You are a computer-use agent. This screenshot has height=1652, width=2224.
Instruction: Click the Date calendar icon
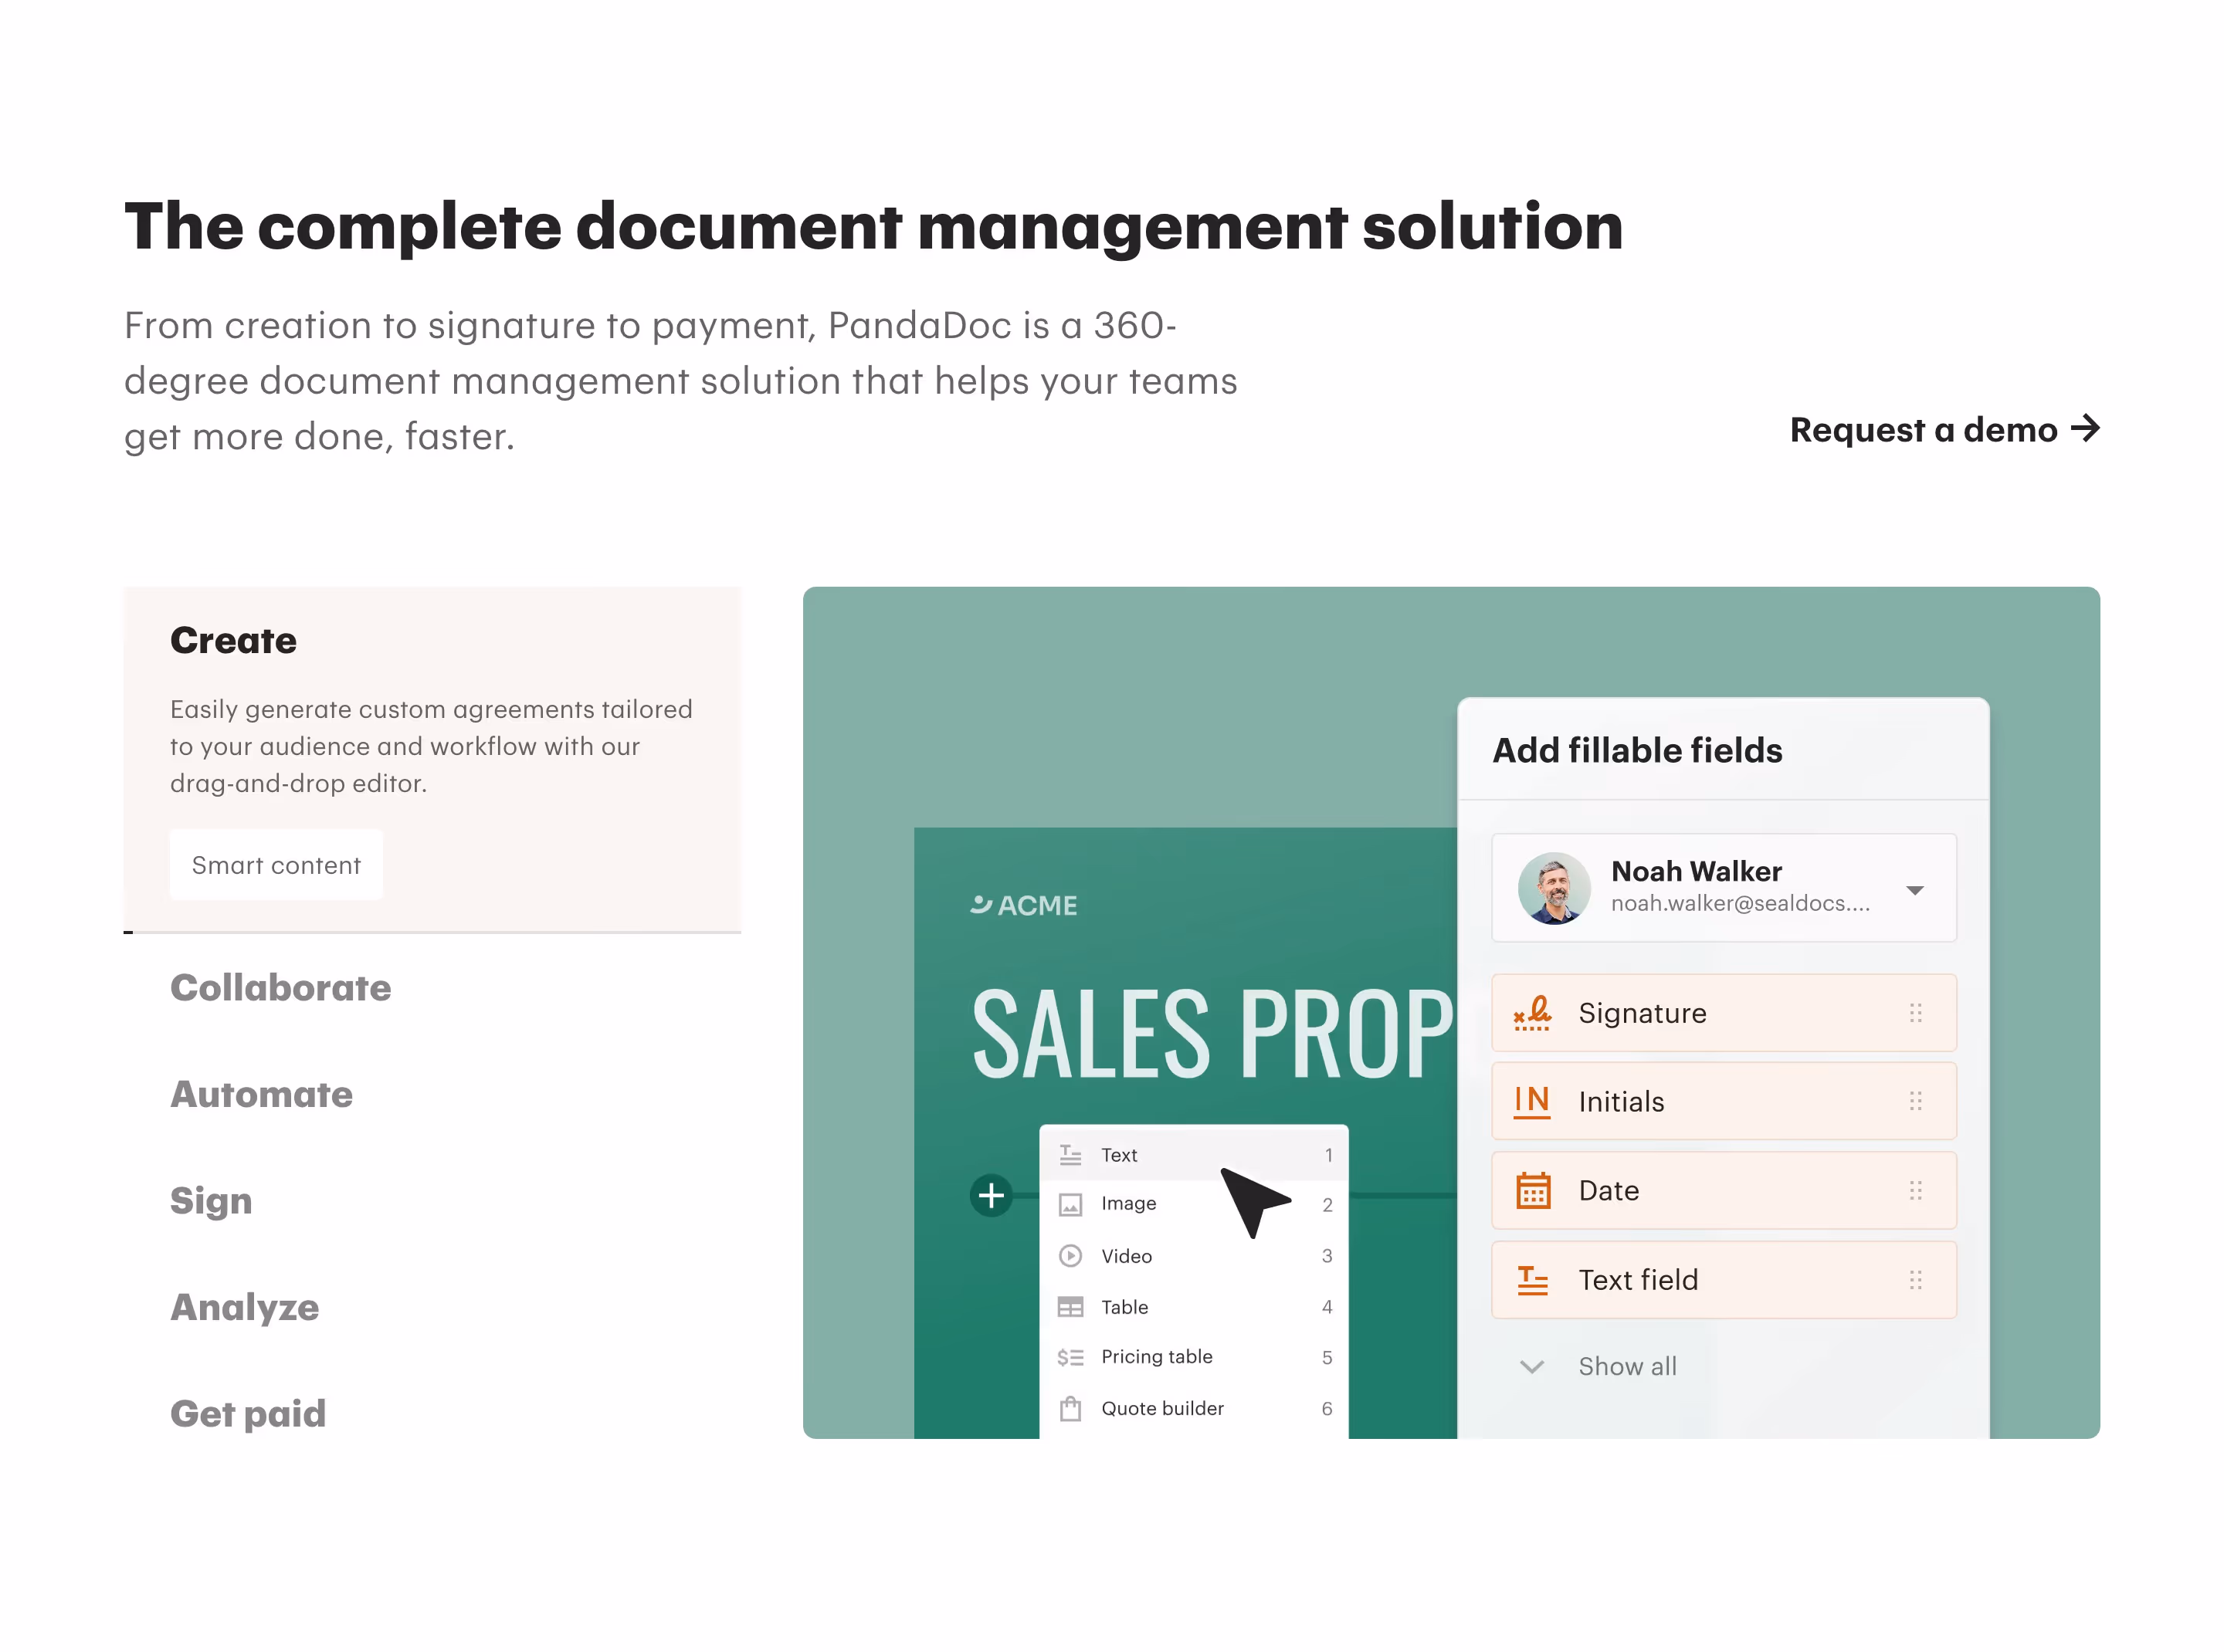pyautogui.click(x=1533, y=1190)
